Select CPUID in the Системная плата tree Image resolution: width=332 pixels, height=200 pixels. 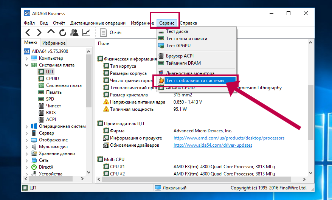(x=52, y=79)
